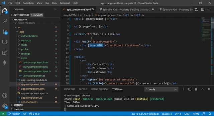The width and height of the screenshot is (214, 120).
Task: Open Source Control view with 64 badge
Action: coord(5,32)
